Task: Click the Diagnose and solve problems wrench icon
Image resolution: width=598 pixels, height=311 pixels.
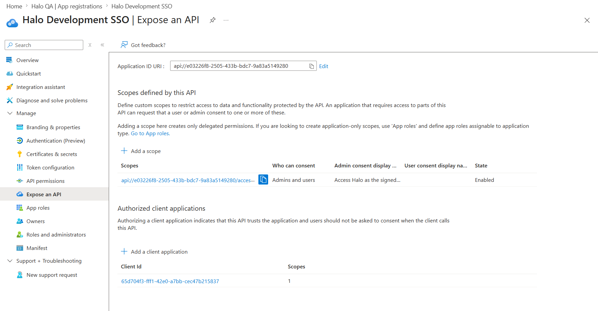Action: point(10,100)
